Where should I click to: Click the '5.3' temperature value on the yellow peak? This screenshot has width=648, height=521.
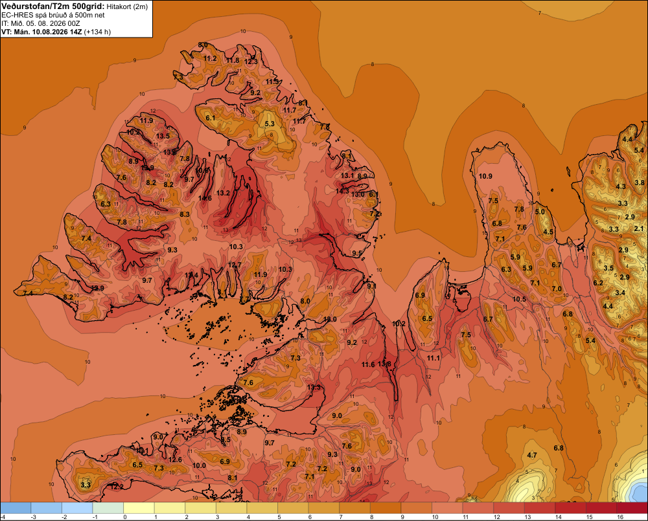(270, 124)
